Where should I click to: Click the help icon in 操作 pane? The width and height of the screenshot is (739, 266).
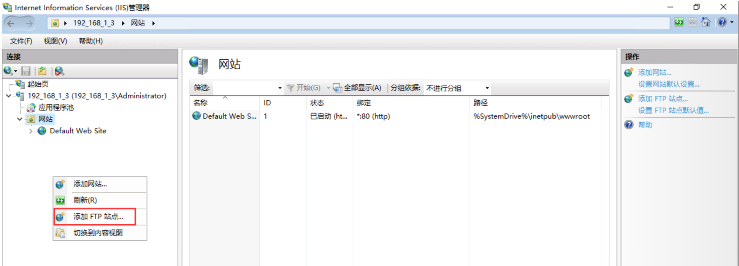(629, 125)
